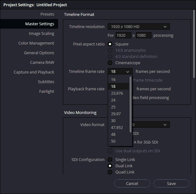
Task: Select Square pixel aspect ratio
Action: [110, 44]
